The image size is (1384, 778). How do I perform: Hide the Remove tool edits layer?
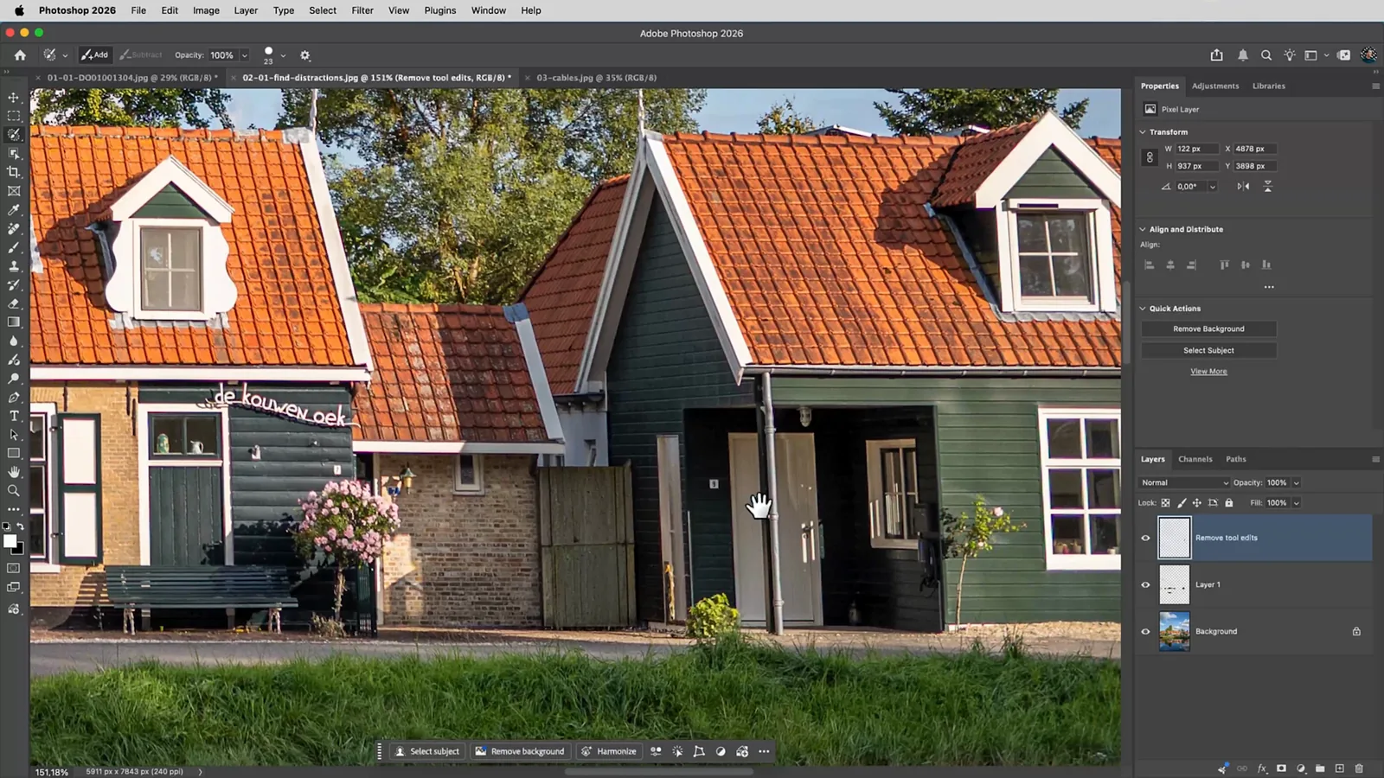1145,538
